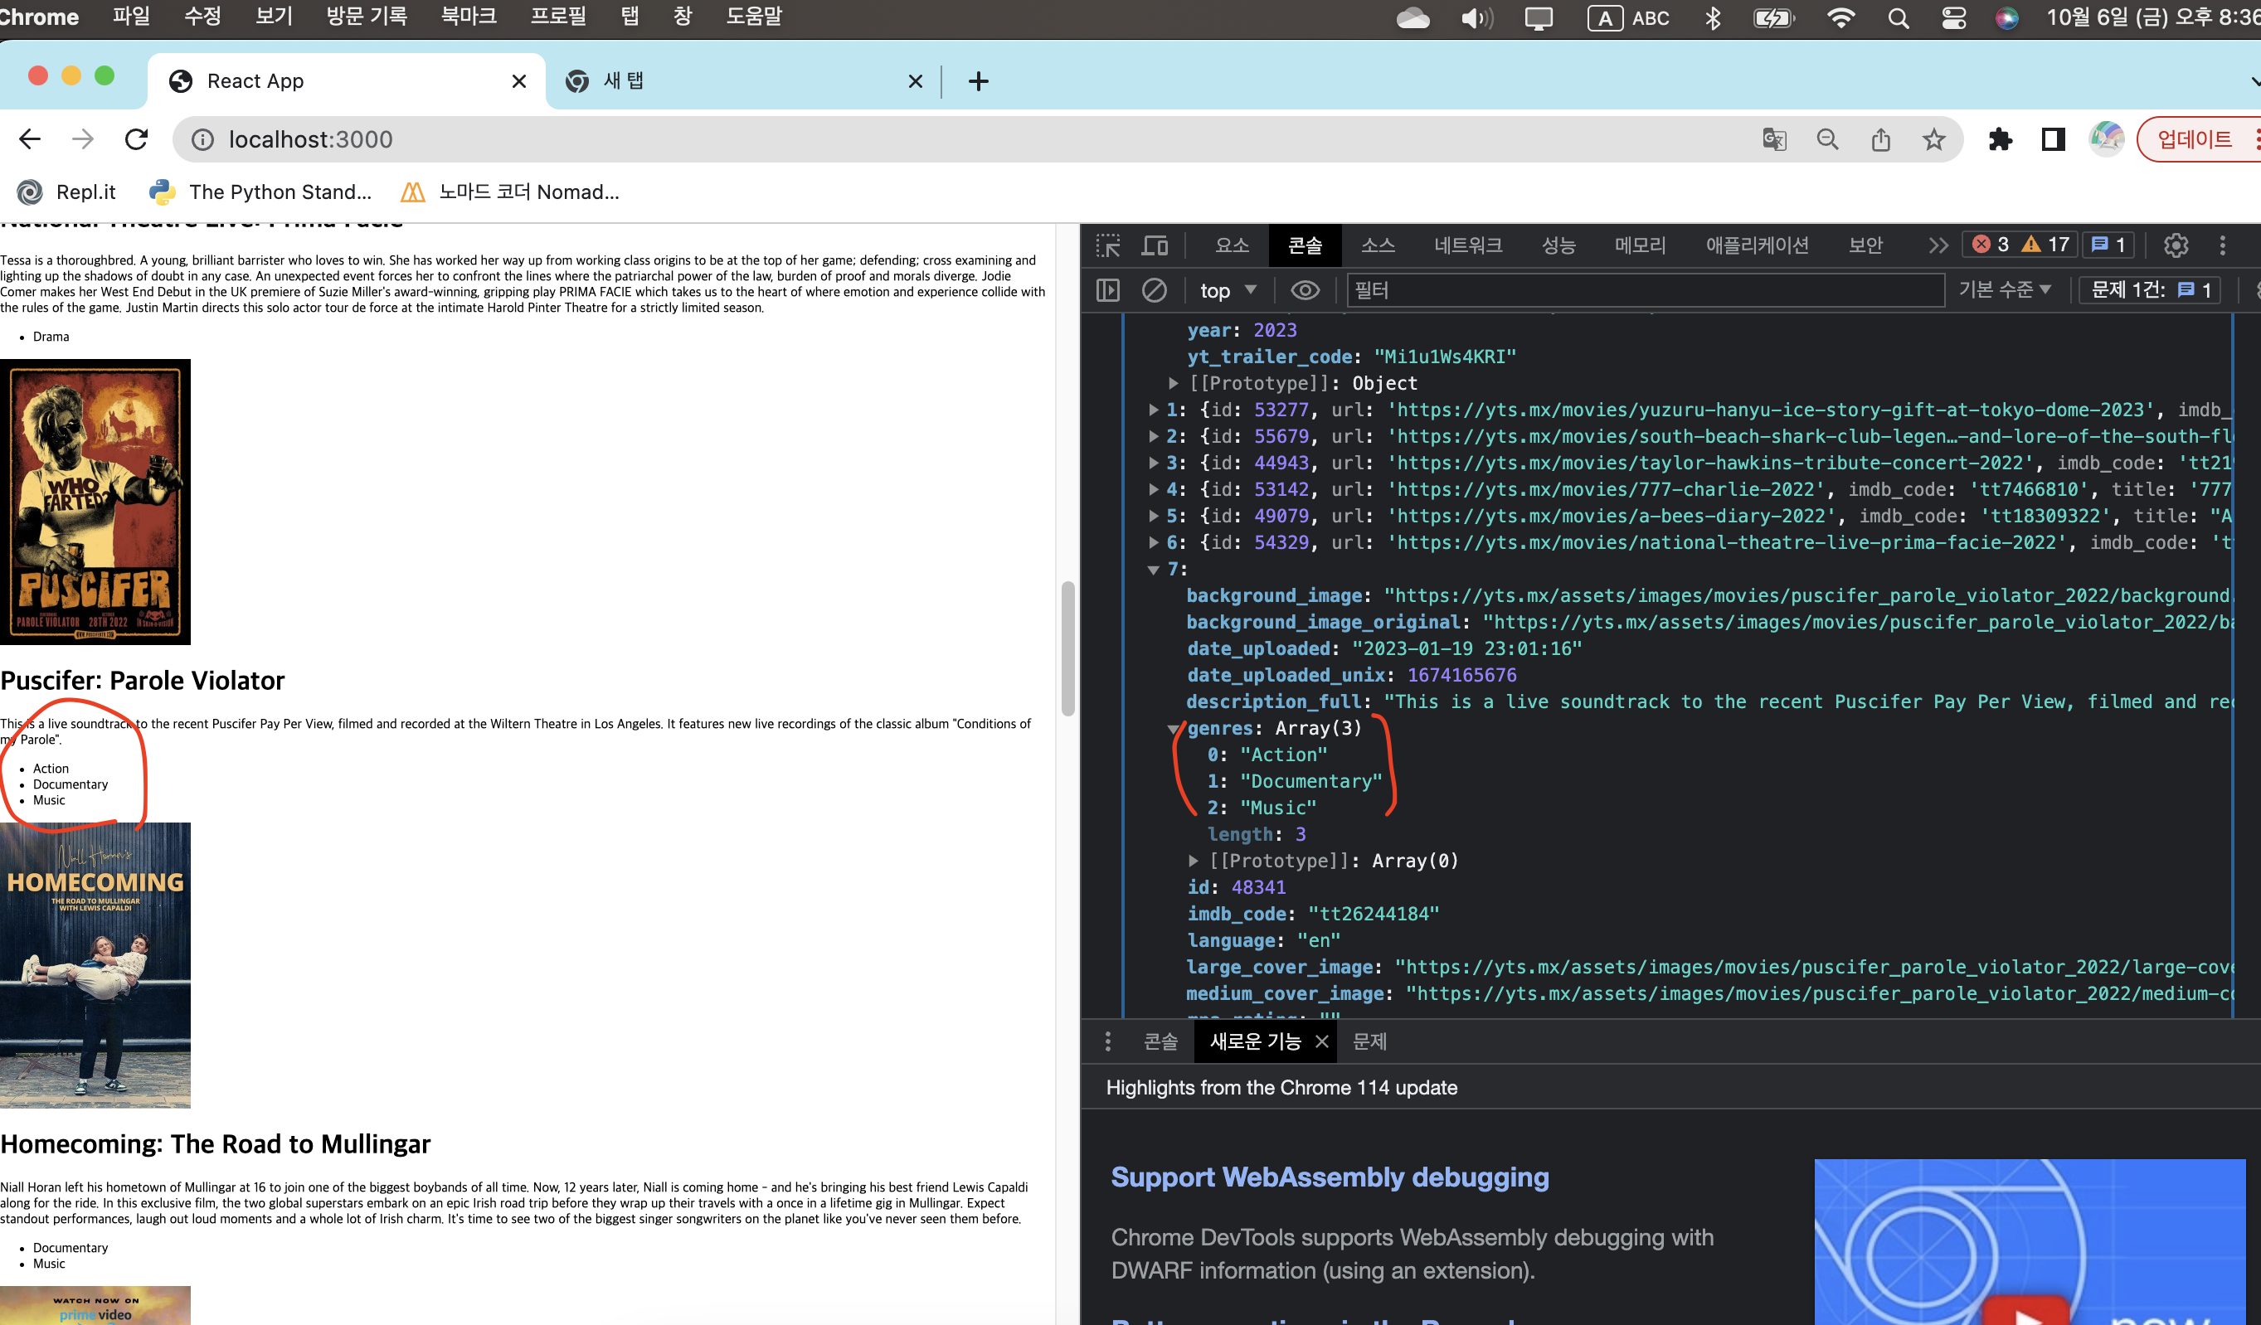This screenshot has height=1325, width=2261.
Task: Click the Google Translate icon in address bar
Action: click(x=1774, y=139)
